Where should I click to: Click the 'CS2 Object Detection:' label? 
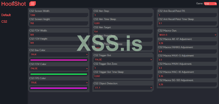pos(106,84)
